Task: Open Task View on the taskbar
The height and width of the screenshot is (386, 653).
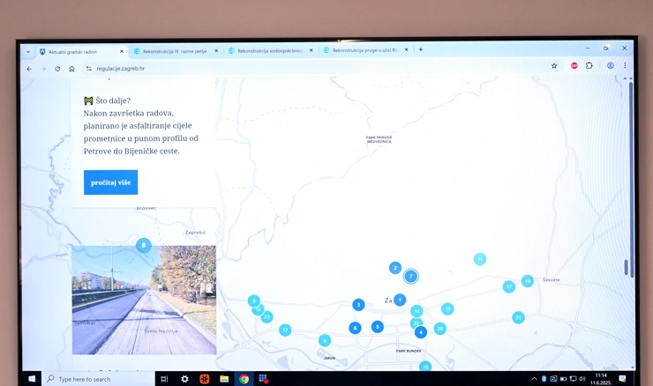Action: (x=164, y=379)
